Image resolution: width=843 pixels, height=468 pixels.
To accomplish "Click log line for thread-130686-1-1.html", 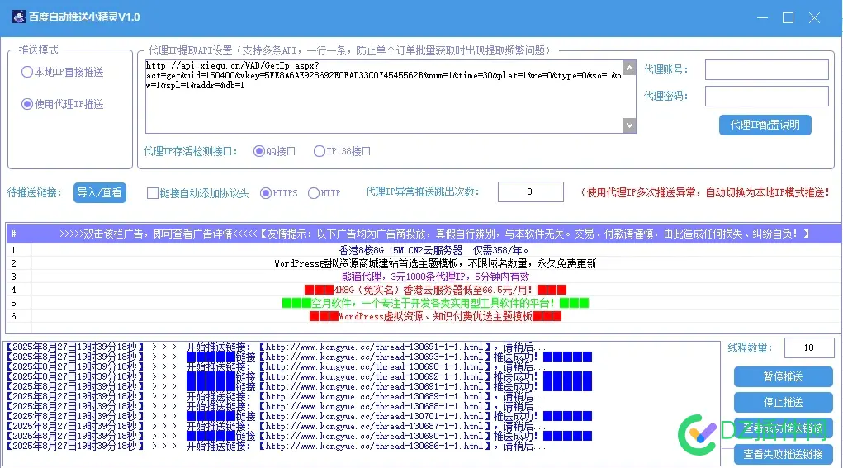I will click(277, 446).
